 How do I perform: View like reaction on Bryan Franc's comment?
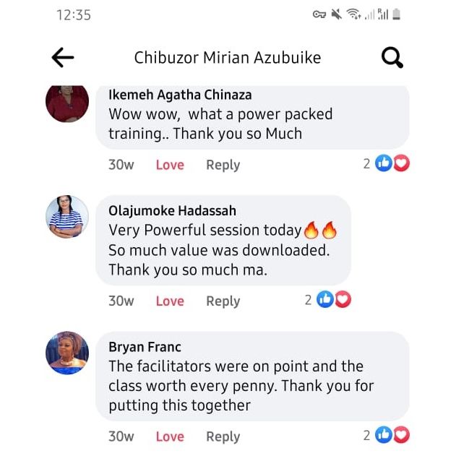(384, 435)
